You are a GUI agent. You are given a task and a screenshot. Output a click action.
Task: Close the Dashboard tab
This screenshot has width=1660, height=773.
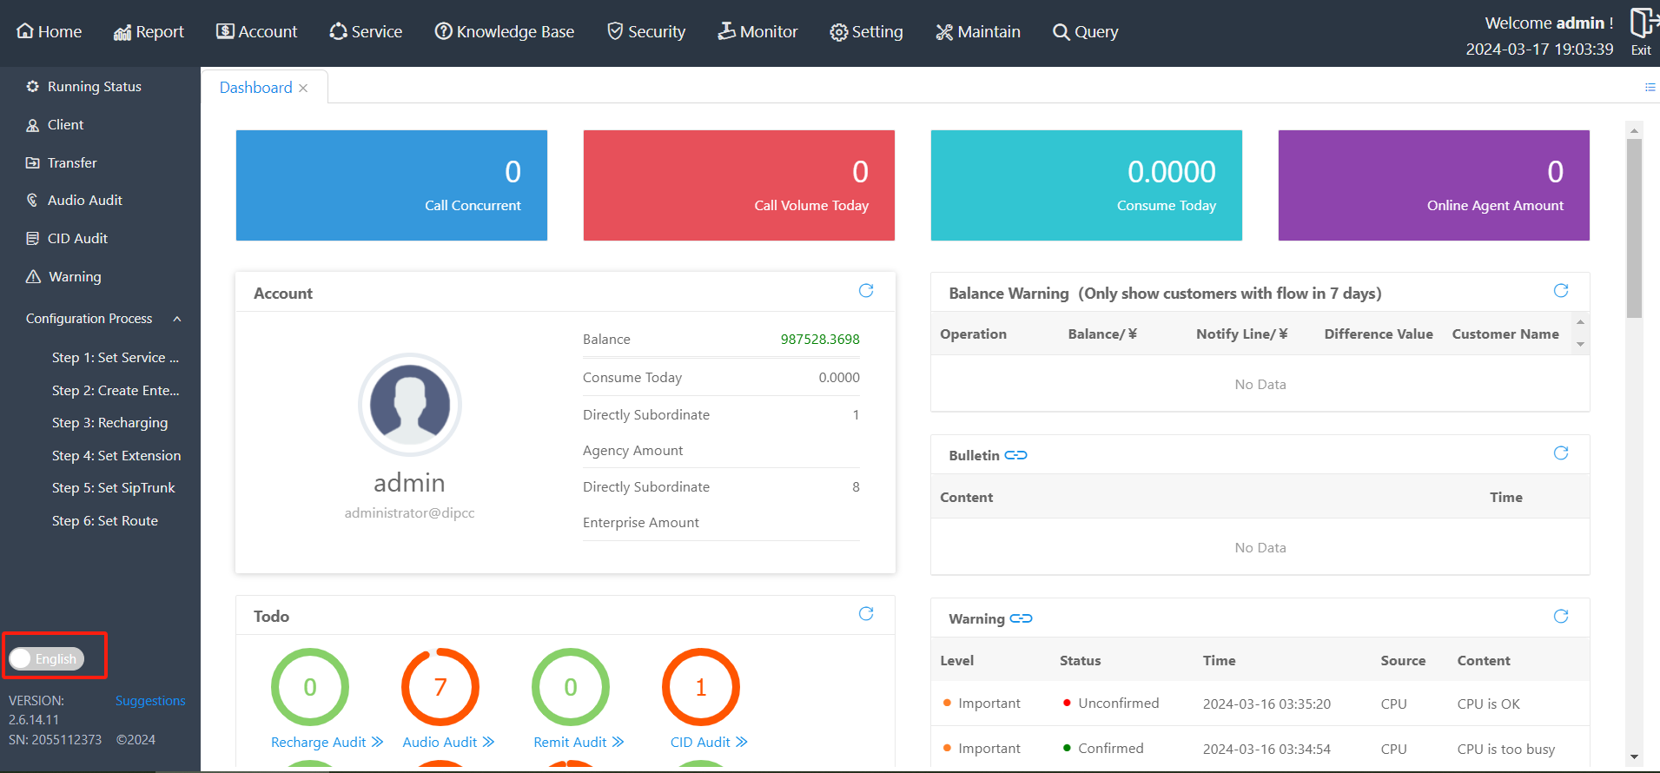point(303,89)
